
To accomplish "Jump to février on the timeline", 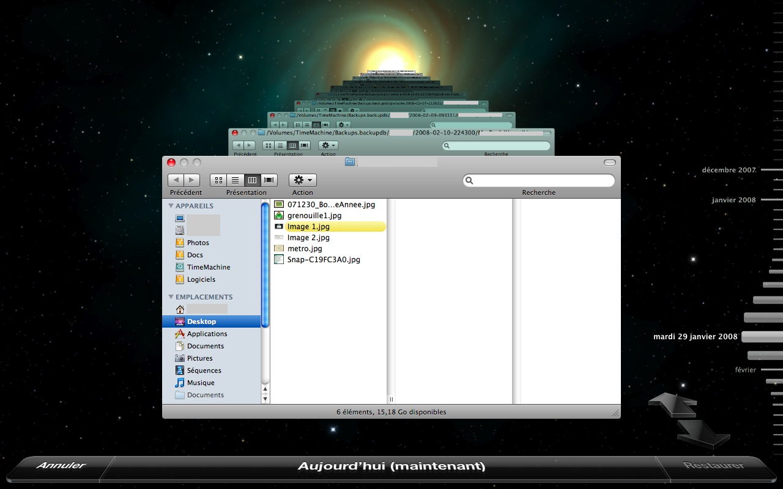I will coord(746,370).
